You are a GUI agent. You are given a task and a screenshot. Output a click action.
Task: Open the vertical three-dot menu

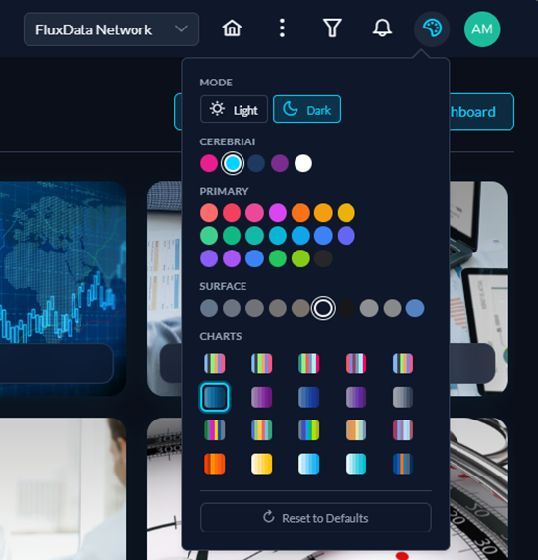pos(282,28)
